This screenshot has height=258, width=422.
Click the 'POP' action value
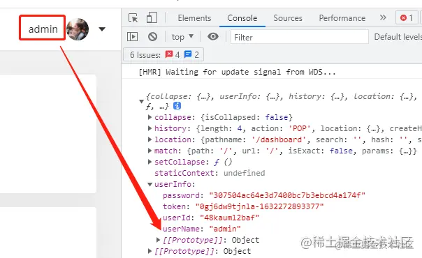(x=300, y=128)
